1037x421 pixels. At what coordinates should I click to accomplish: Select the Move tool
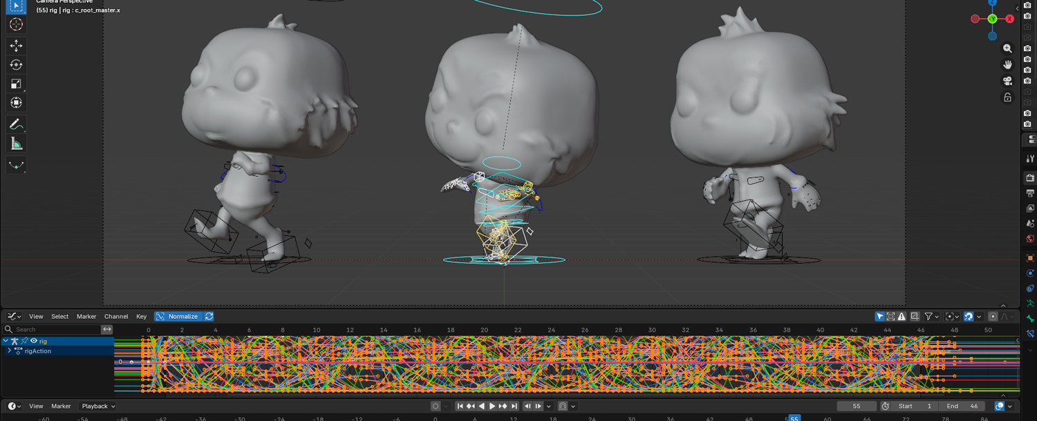pos(16,46)
